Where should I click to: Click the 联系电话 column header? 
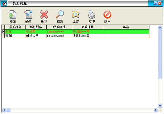59,27
